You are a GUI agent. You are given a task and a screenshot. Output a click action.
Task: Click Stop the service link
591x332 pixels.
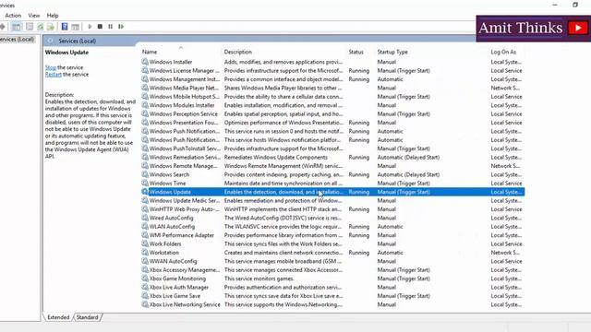tap(51, 67)
